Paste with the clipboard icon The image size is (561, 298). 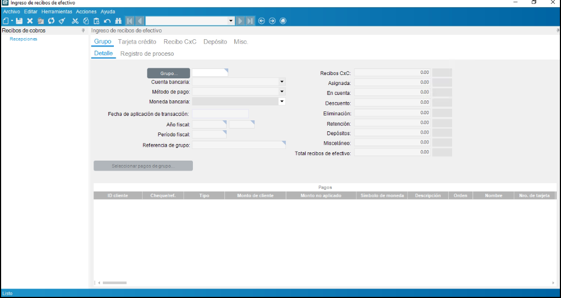tap(96, 21)
